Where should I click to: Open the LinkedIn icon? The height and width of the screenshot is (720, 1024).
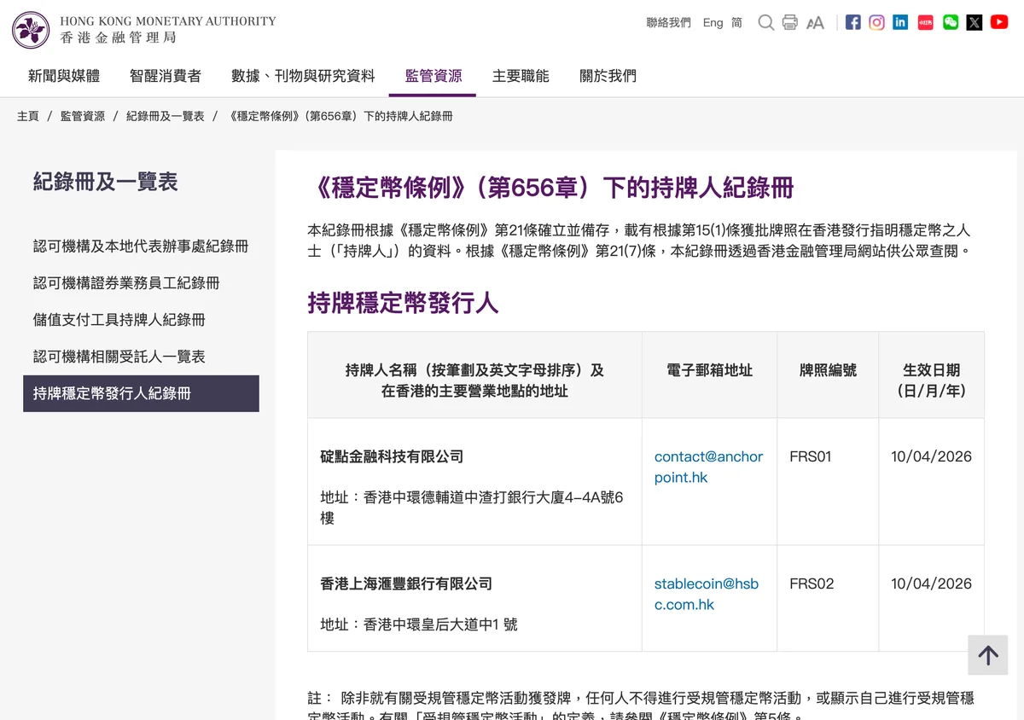point(900,23)
